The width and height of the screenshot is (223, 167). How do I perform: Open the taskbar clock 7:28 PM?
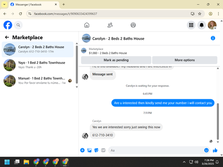pyautogui.click(x=207, y=162)
